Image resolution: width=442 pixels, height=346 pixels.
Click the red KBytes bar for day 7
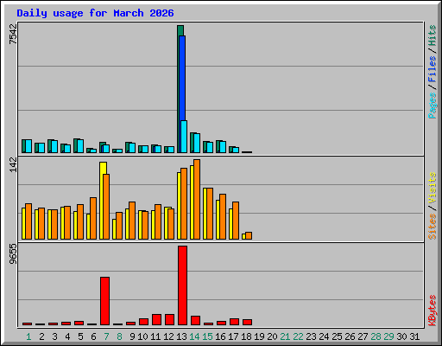click(104, 301)
